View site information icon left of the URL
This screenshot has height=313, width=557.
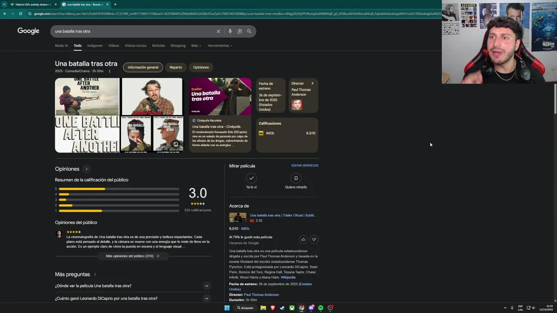(x=30, y=13)
